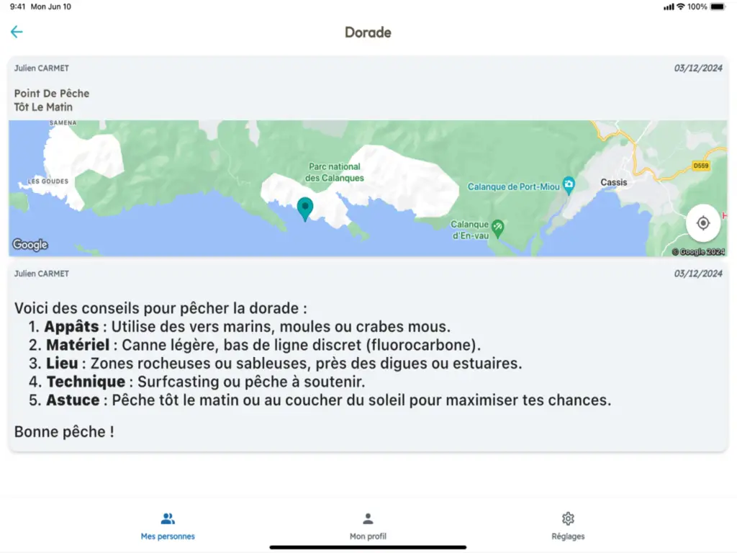The width and height of the screenshot is (737, 553).
Task: Open the Mon profil tab
Action: click(368, 536)
